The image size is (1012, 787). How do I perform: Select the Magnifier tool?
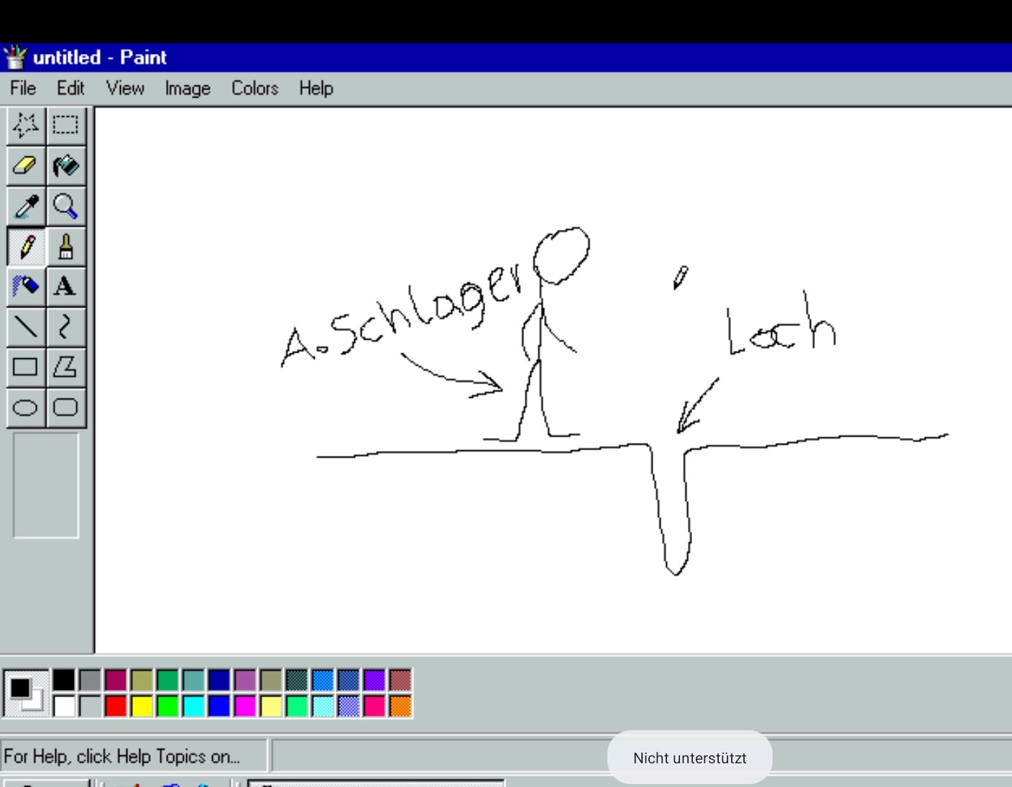(65, 207)
